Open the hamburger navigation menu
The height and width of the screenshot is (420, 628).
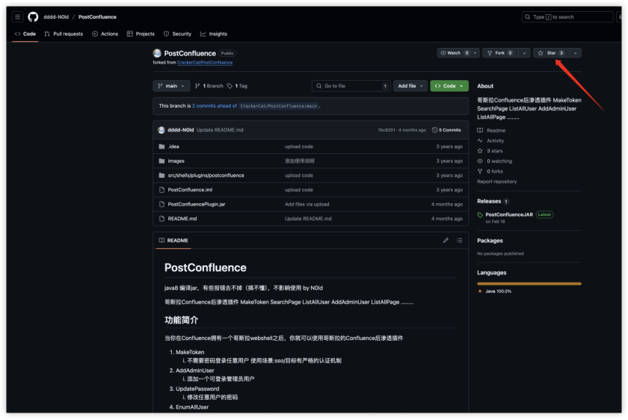18,17
